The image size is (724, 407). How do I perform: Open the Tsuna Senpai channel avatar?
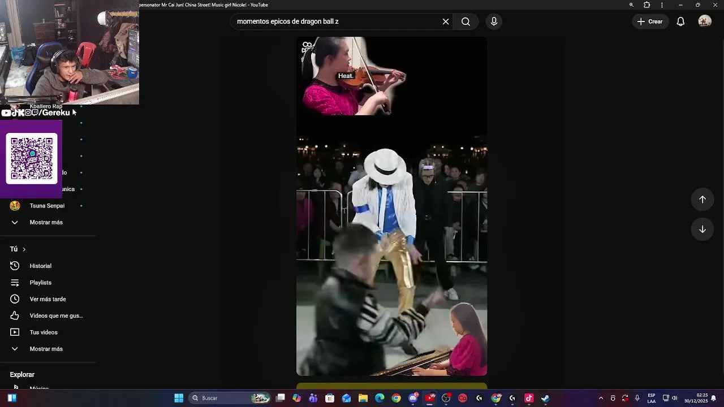(15, 206)
